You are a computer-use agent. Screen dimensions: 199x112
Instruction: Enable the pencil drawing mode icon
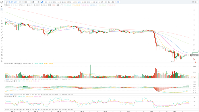coord(42,2)
